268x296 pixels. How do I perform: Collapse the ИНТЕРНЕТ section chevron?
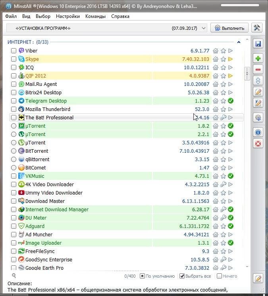239,42
